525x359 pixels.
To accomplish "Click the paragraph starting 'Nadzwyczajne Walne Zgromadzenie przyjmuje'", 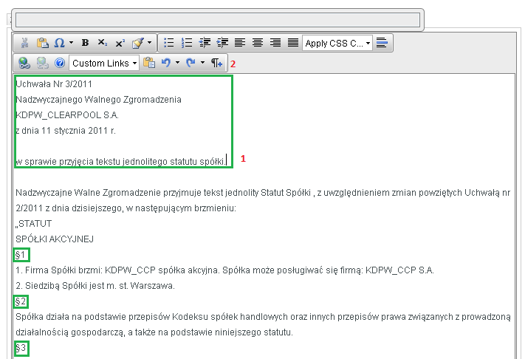I will 263,193.
